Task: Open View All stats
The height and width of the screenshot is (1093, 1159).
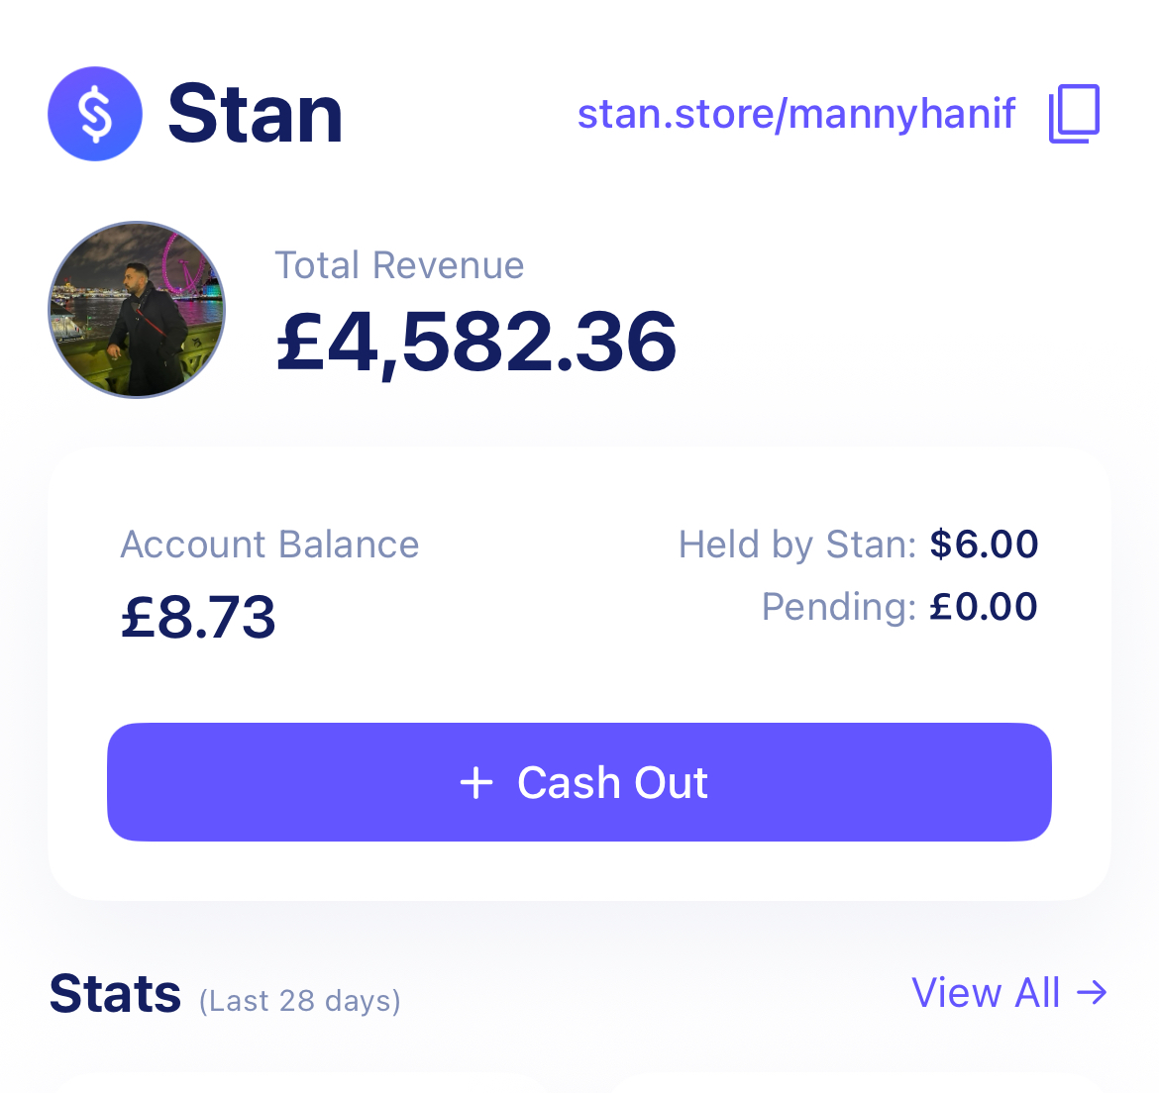Action: tap(986, 992)
